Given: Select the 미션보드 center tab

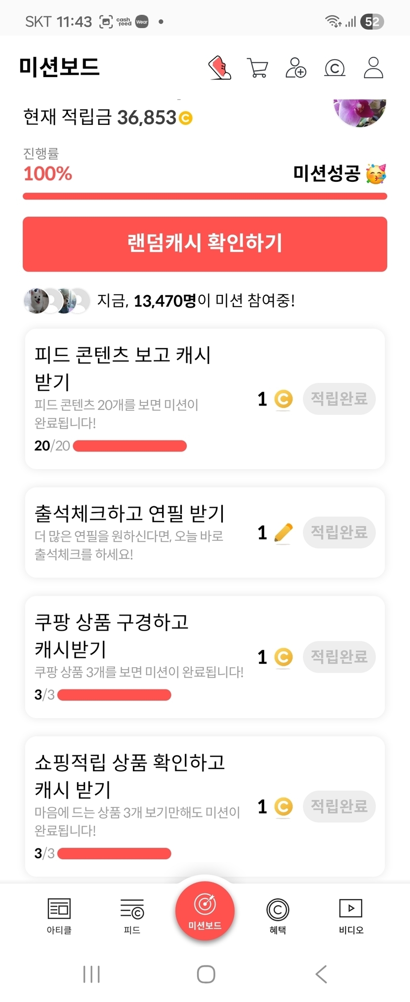Looking at the screenshot, I should coord(205,911).
